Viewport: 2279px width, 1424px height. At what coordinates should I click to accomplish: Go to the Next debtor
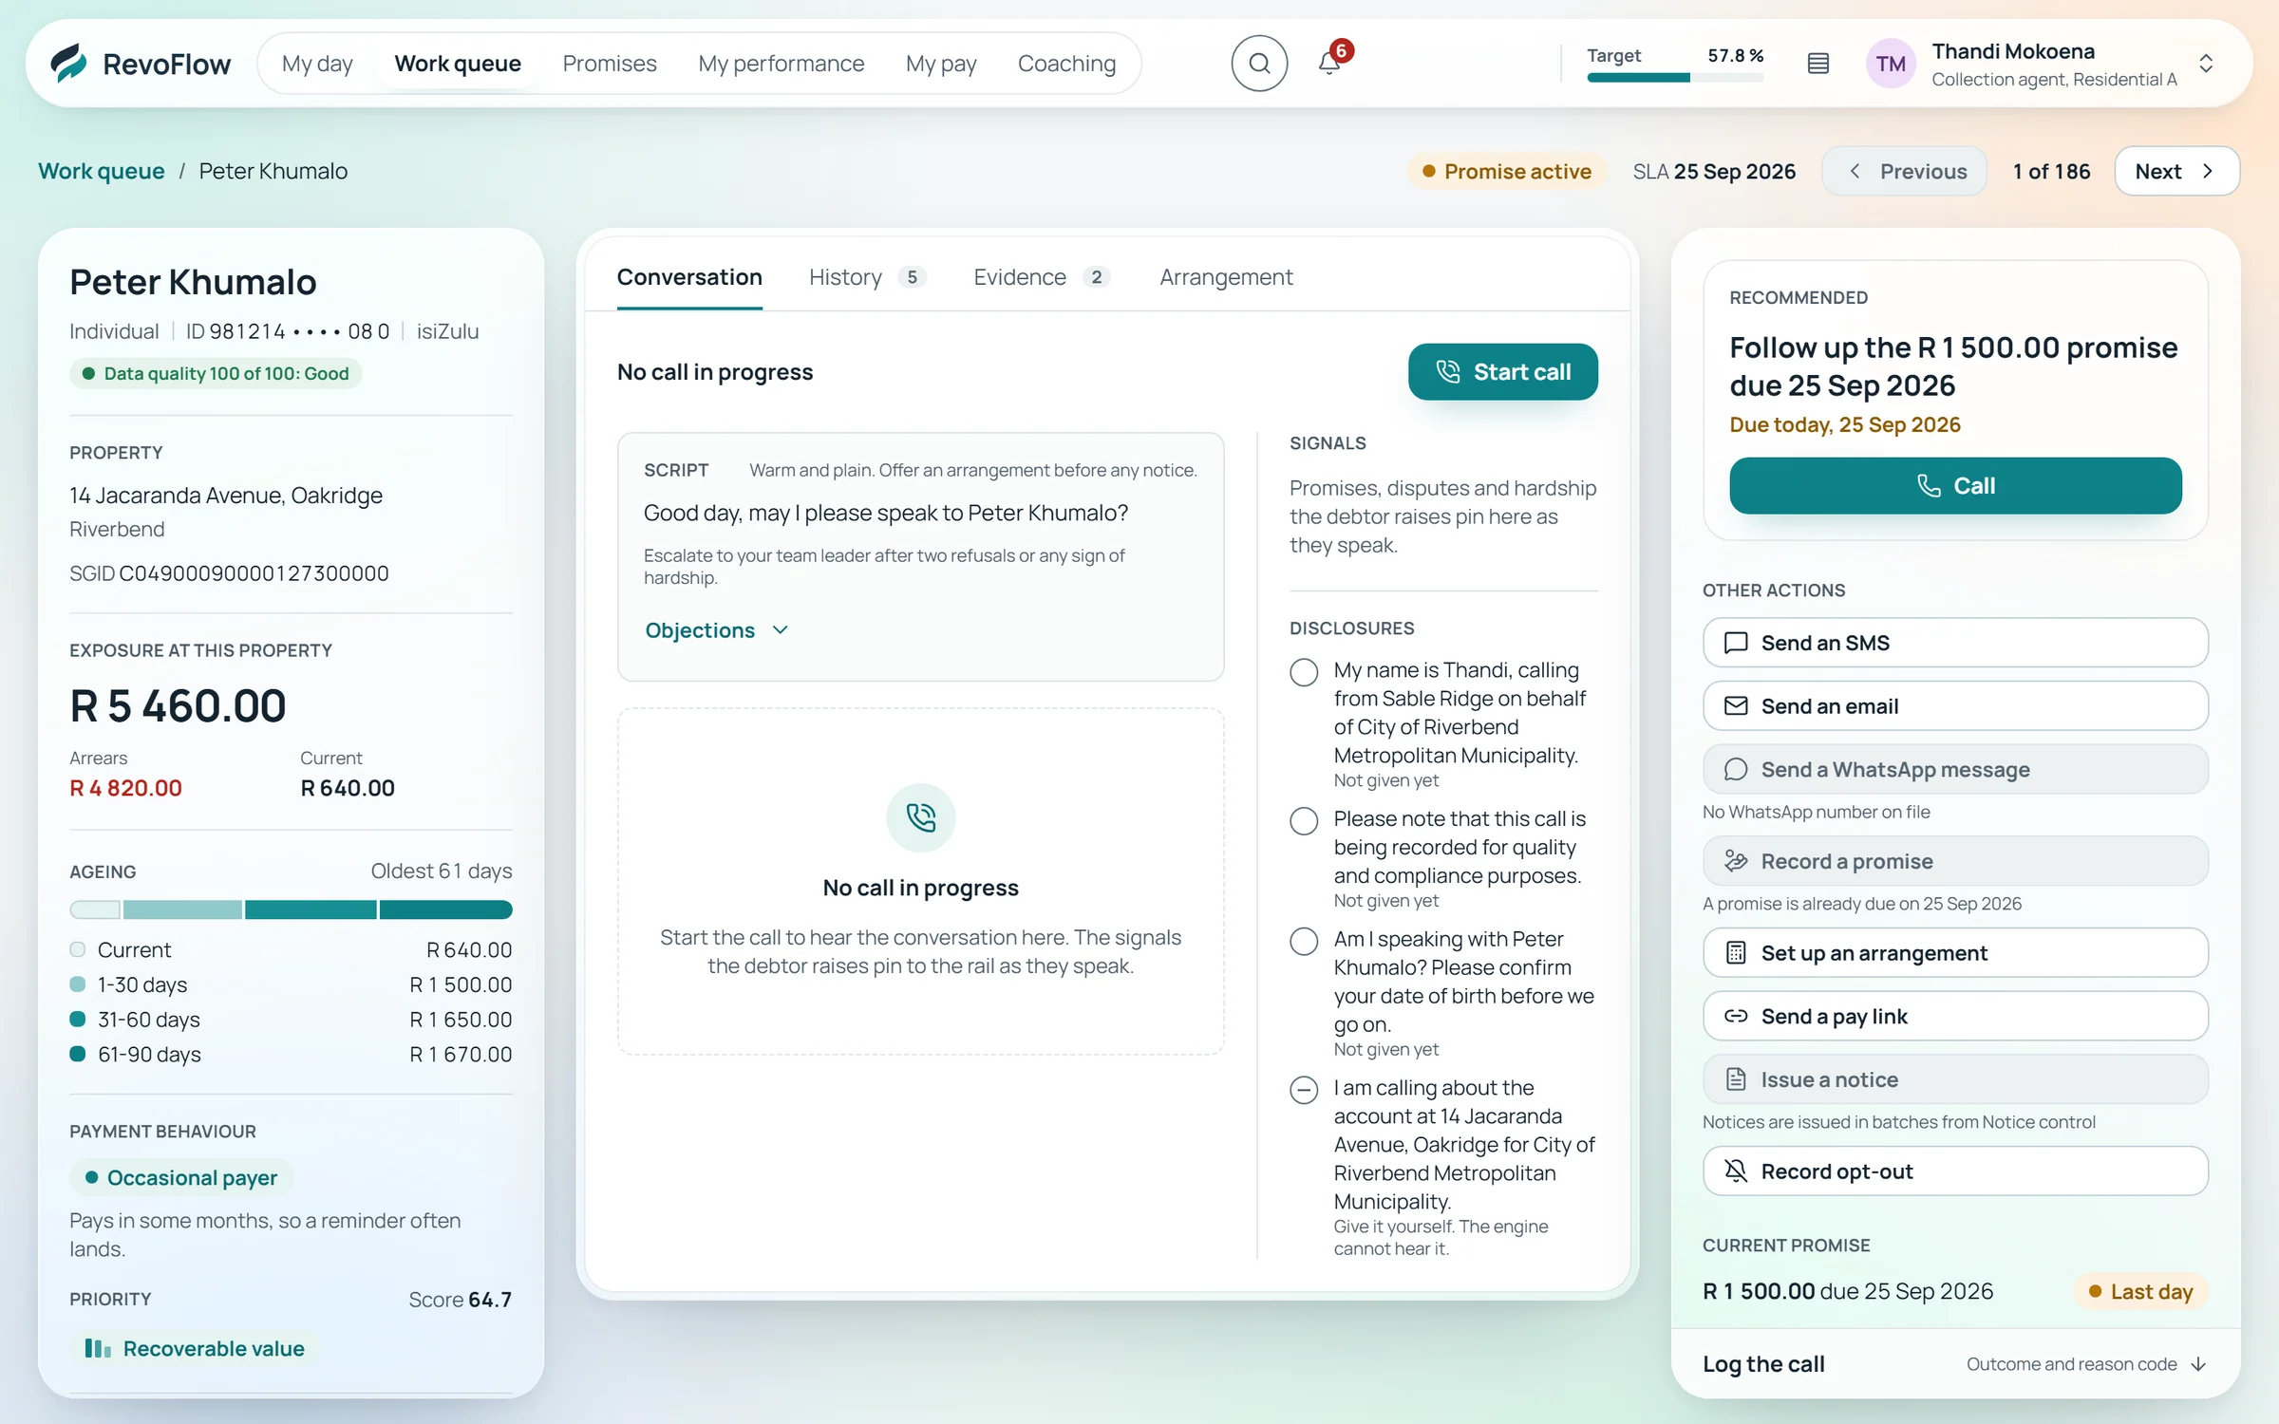2176,171
